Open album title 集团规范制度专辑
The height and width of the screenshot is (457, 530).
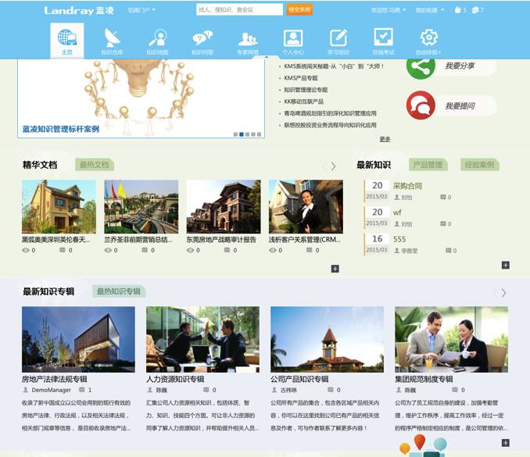pos(424,379)
